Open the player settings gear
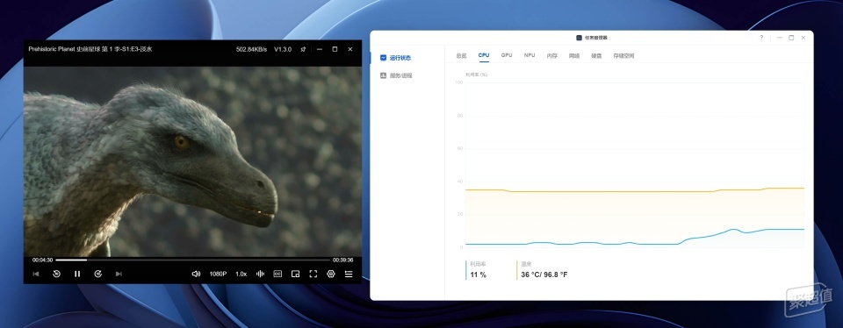843x328 pixels. click(331, 274)
